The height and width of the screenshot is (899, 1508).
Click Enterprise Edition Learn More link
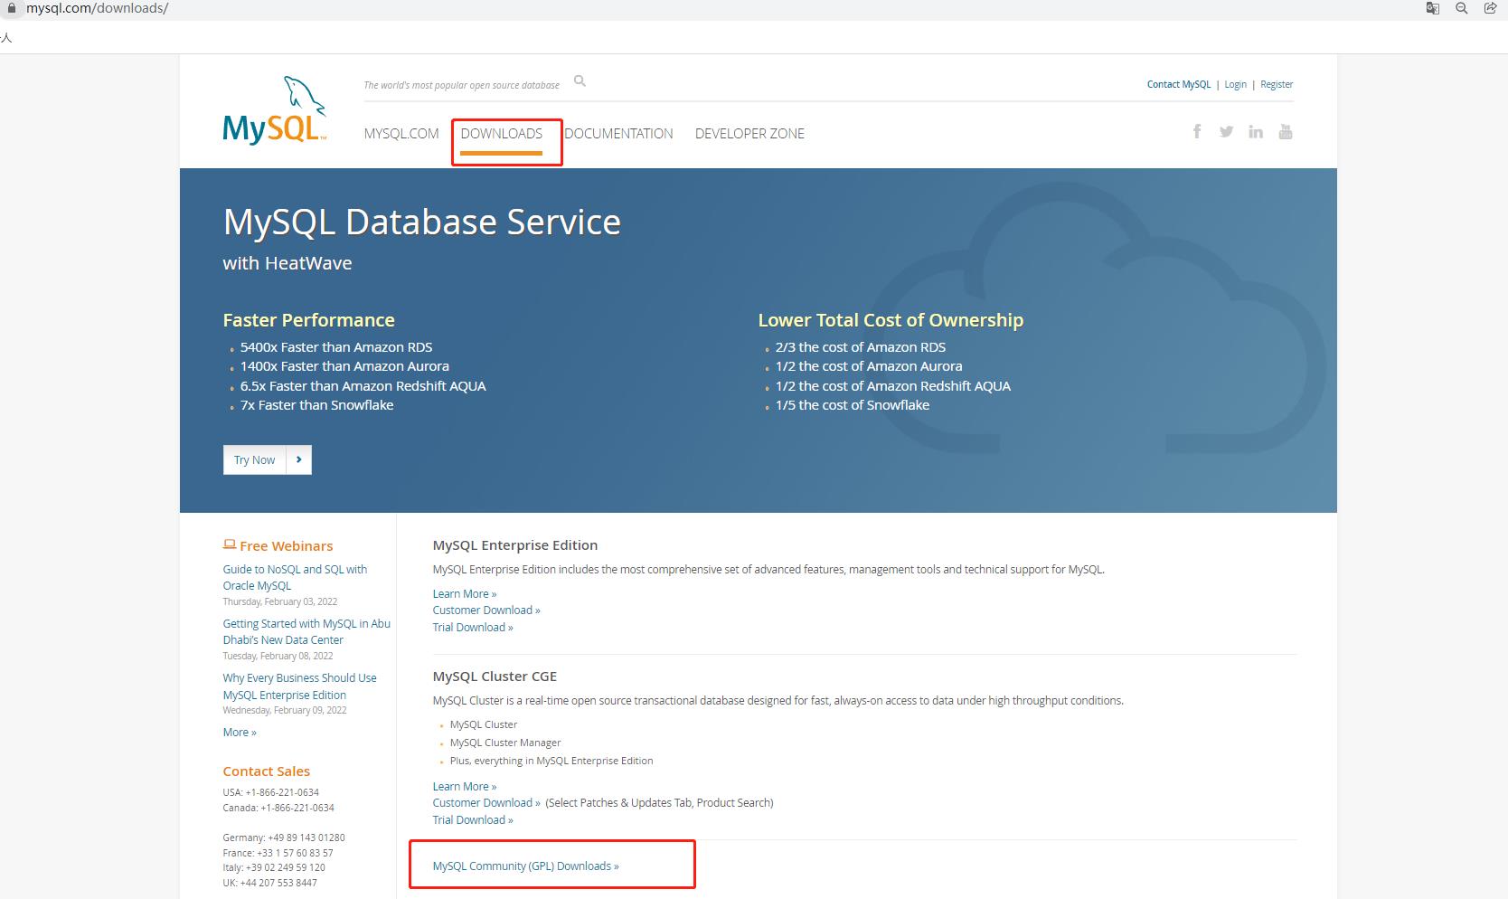click(x=465, y=594)
